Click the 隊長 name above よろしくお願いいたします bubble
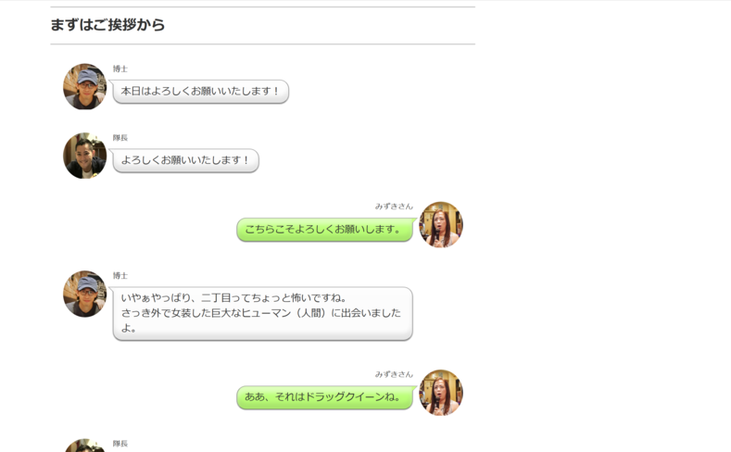This screenshot has width=731, height=452. click(x=120, y=138)
